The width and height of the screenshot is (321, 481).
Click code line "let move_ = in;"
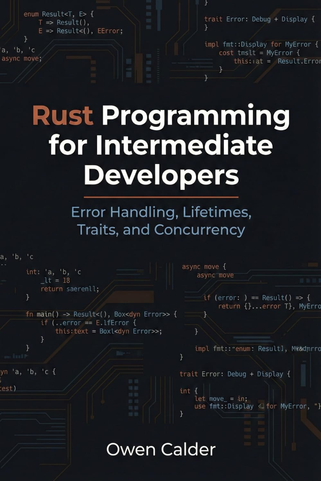[x=221, y=399]
